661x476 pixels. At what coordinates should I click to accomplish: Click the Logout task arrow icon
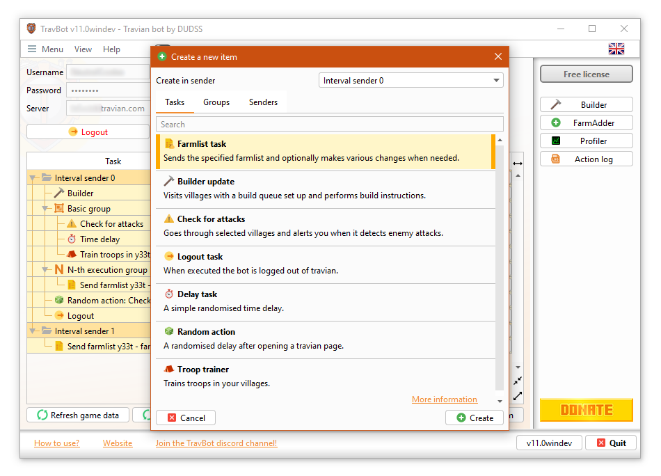click(x=169, y=256)
